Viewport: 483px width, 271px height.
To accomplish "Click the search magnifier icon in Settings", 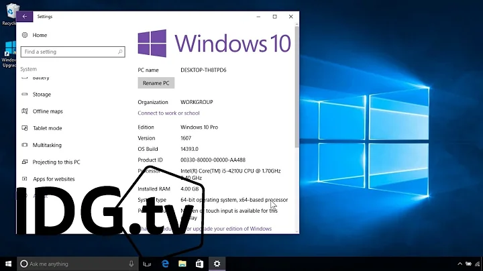I will (120, 52).
